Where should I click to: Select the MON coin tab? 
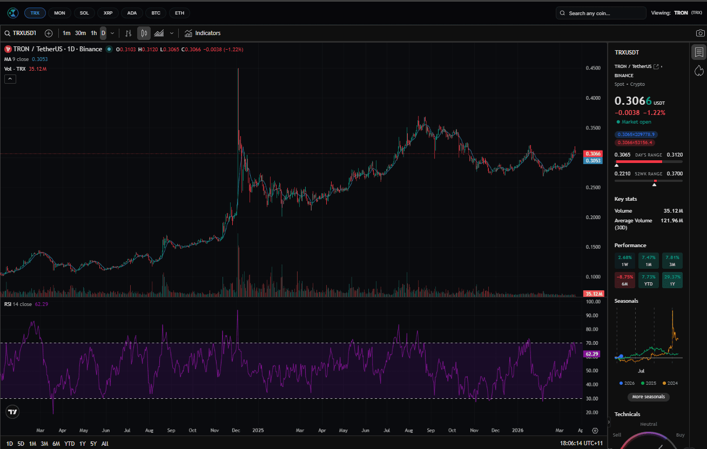point(59,13)
